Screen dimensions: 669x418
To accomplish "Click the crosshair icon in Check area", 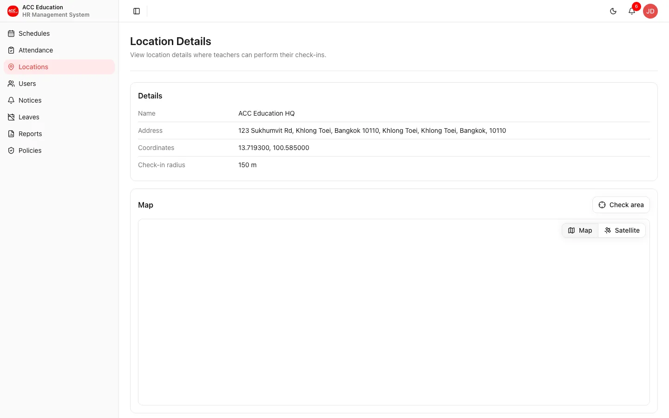I will pos(602,205).
